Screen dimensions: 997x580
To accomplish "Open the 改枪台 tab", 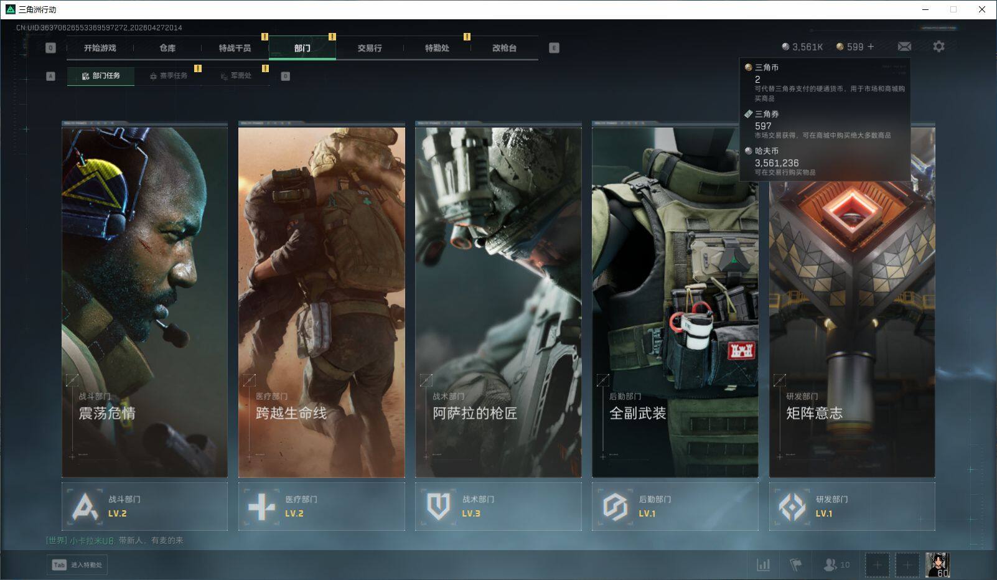I will (x=504, y=48).
